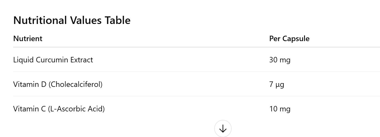Click the Nutrient column header
Viewport: 380px width, 137px height.
[28, 39]
